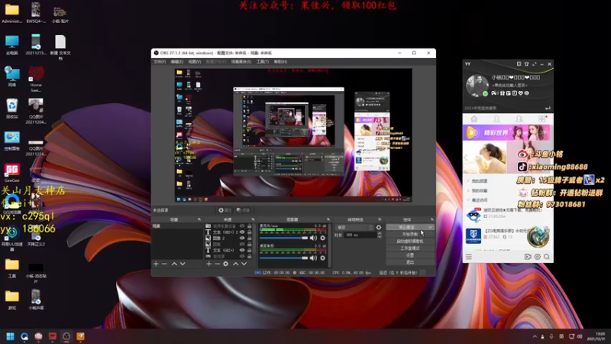Toggle lock on the video capture device source
The height and width of the screenshot is (344, 611).
(250, 226)
